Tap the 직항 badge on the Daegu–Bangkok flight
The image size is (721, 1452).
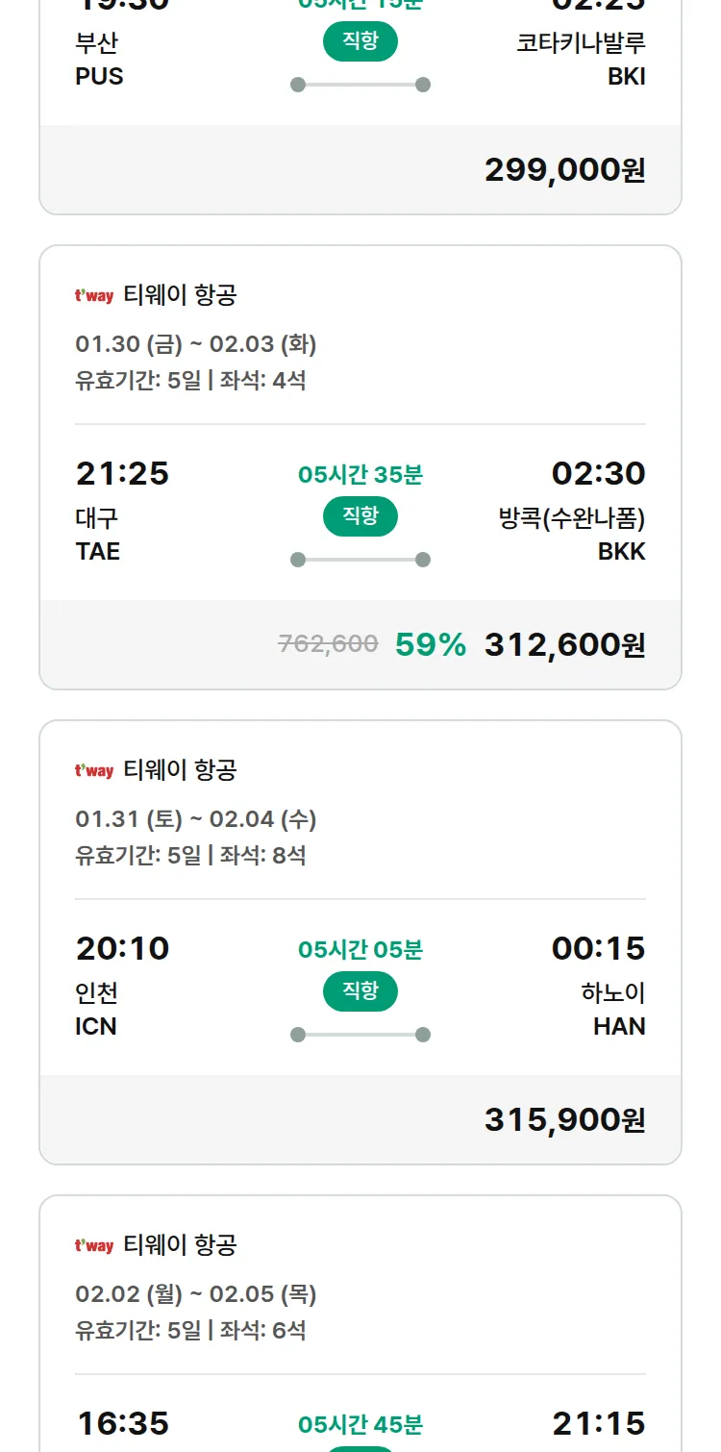pos(360,516)
